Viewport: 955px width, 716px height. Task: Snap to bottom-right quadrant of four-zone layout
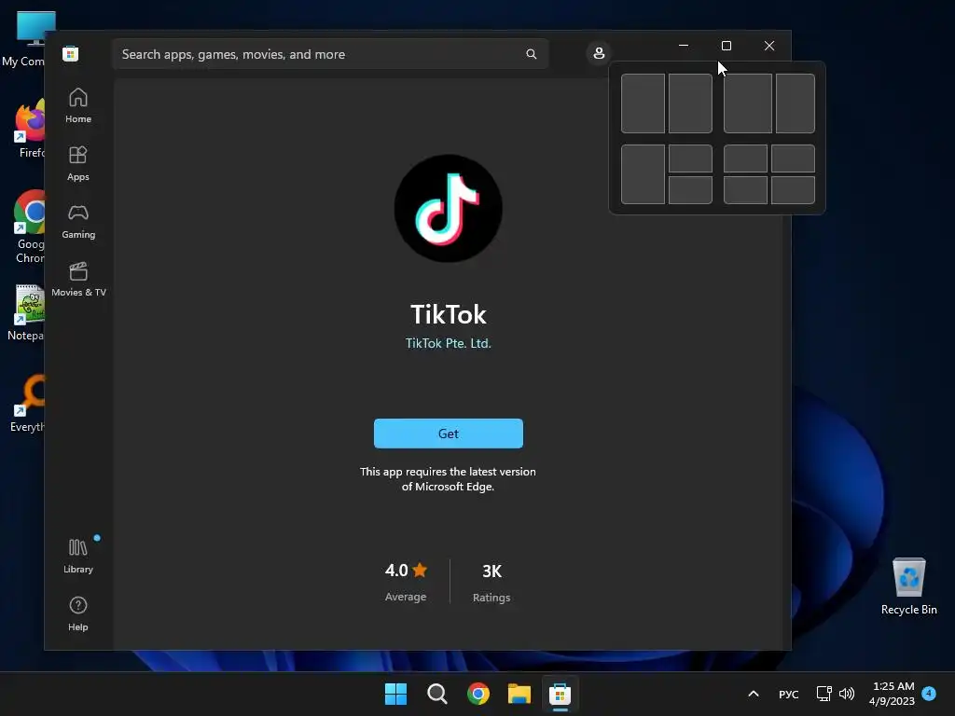point(793,190)
